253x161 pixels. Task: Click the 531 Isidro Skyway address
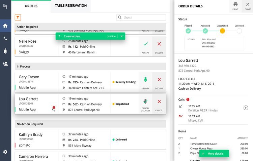[x=80, y=146]
